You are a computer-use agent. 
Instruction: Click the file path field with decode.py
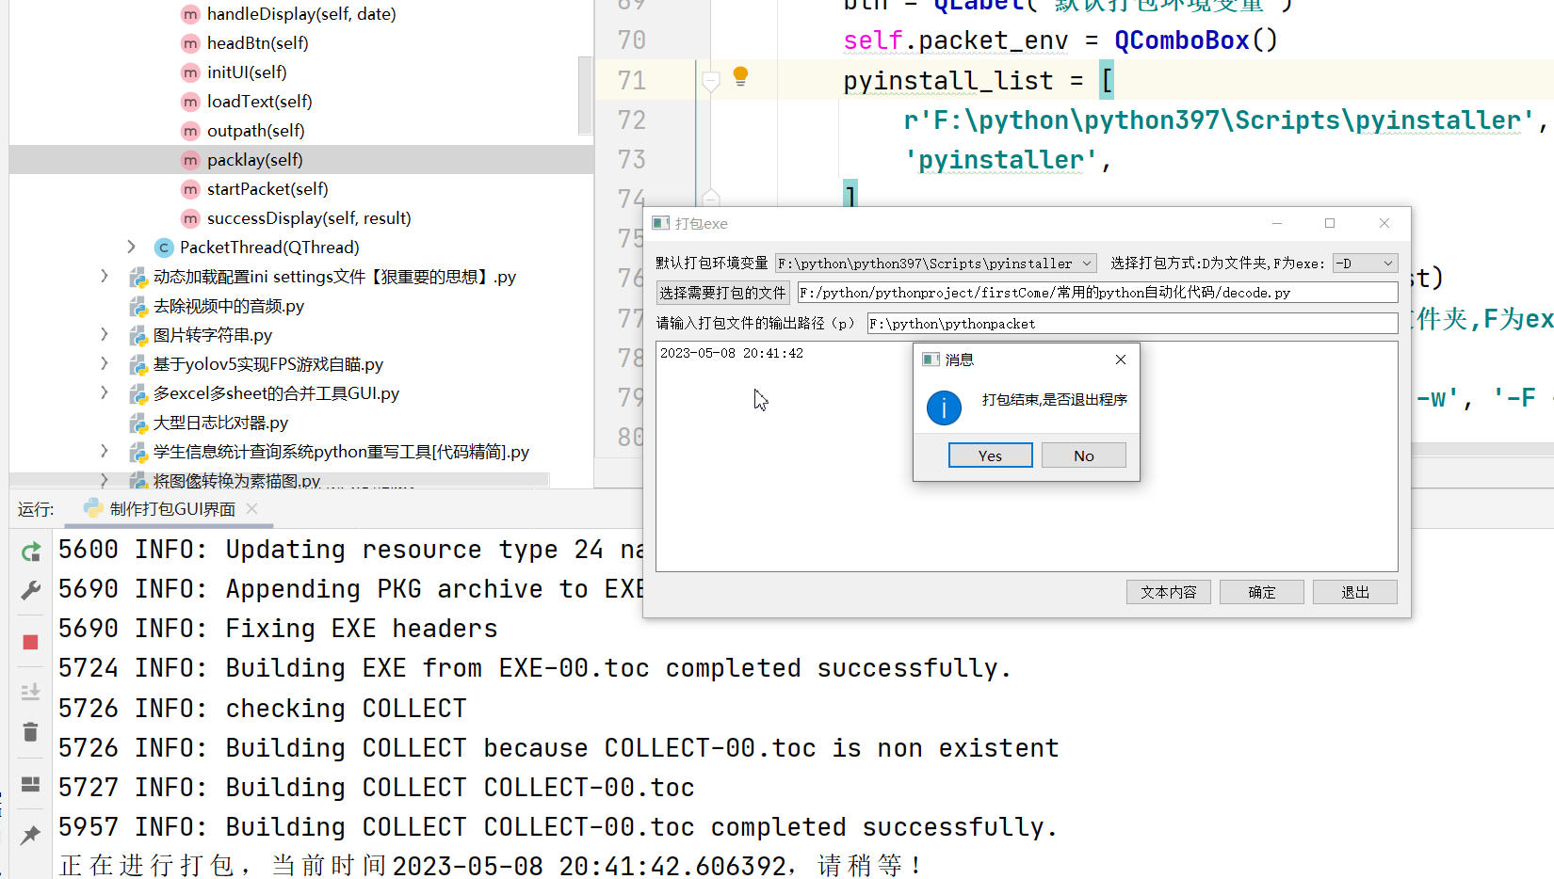point(1097,293)
